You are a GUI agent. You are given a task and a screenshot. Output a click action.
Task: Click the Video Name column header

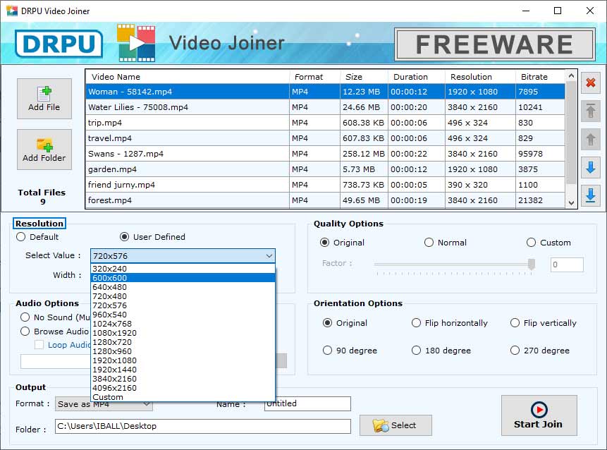coord(188,77)
